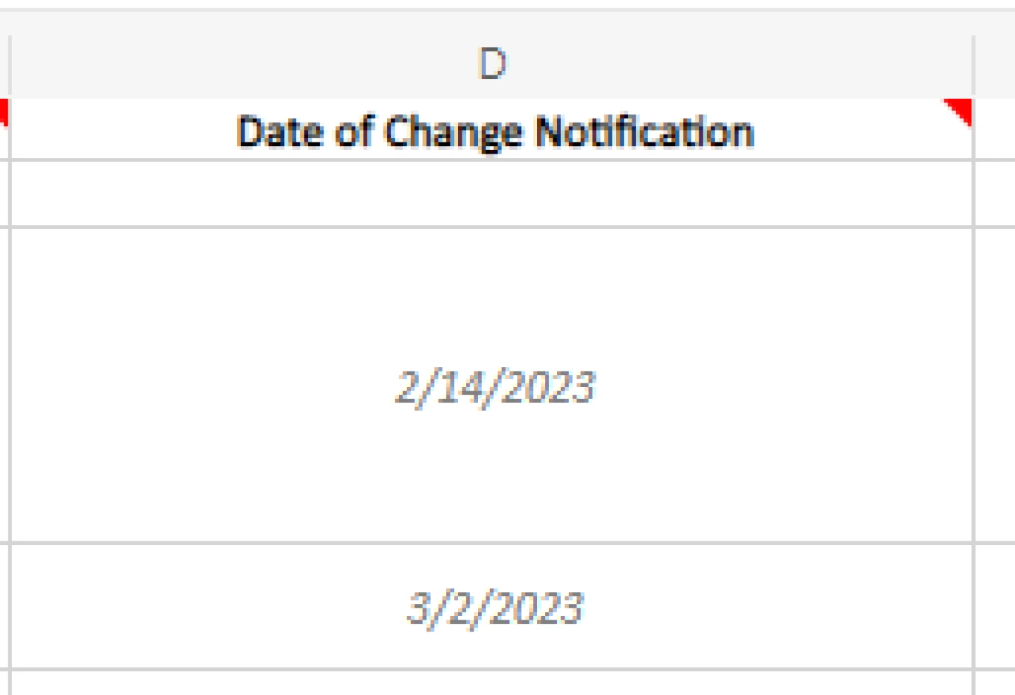This screenshot has width=1015, height=695.
Task: Click the column header left of D
Action: pyautogui.click(x=4, y=65)
